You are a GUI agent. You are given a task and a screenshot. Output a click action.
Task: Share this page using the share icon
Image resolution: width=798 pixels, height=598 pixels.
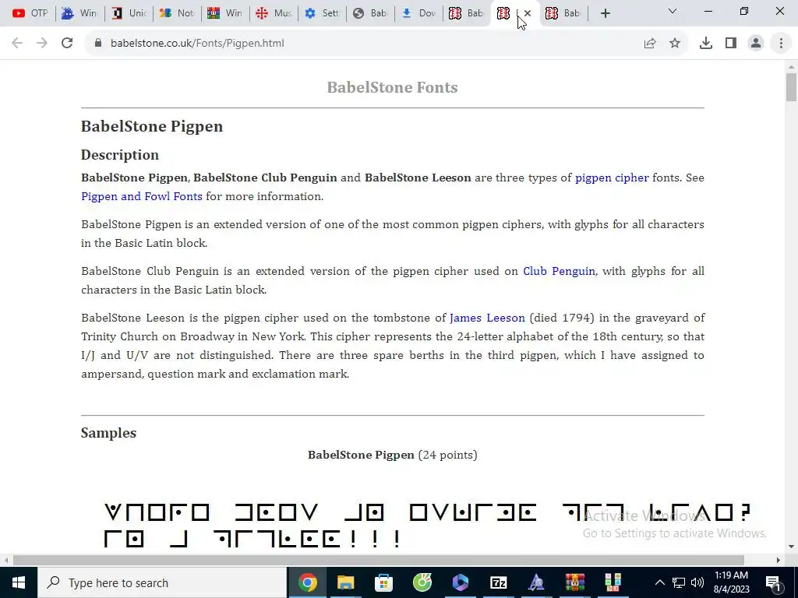pyautogui.click(x=650, y=44)
